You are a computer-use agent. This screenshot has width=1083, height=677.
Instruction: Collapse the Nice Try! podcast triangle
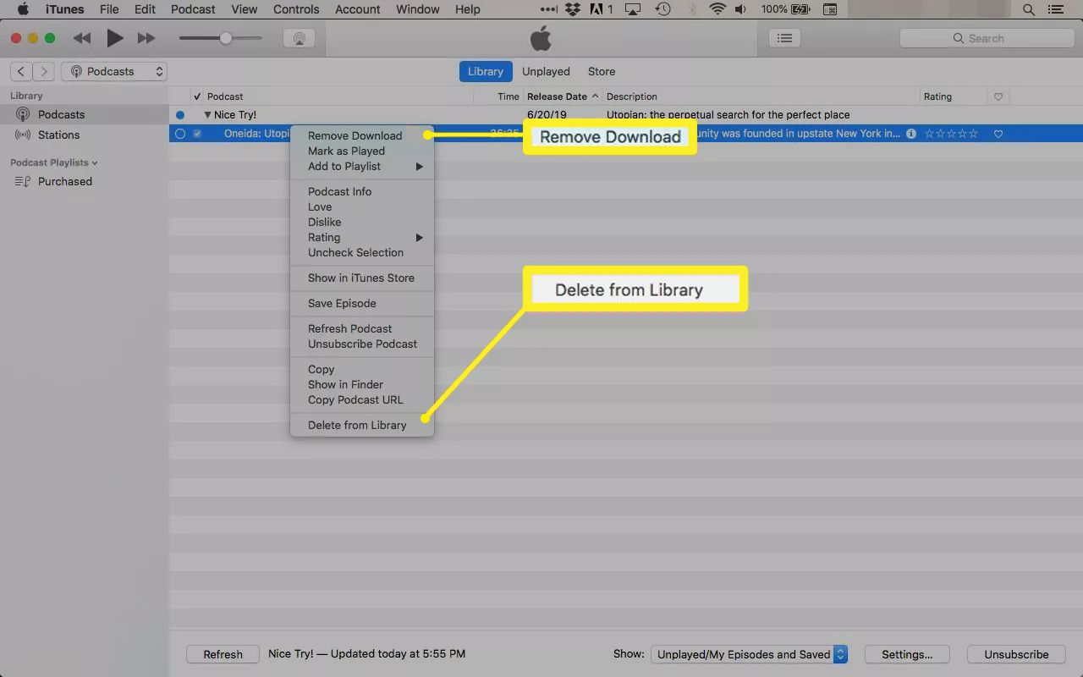click(x=207, y=115)
